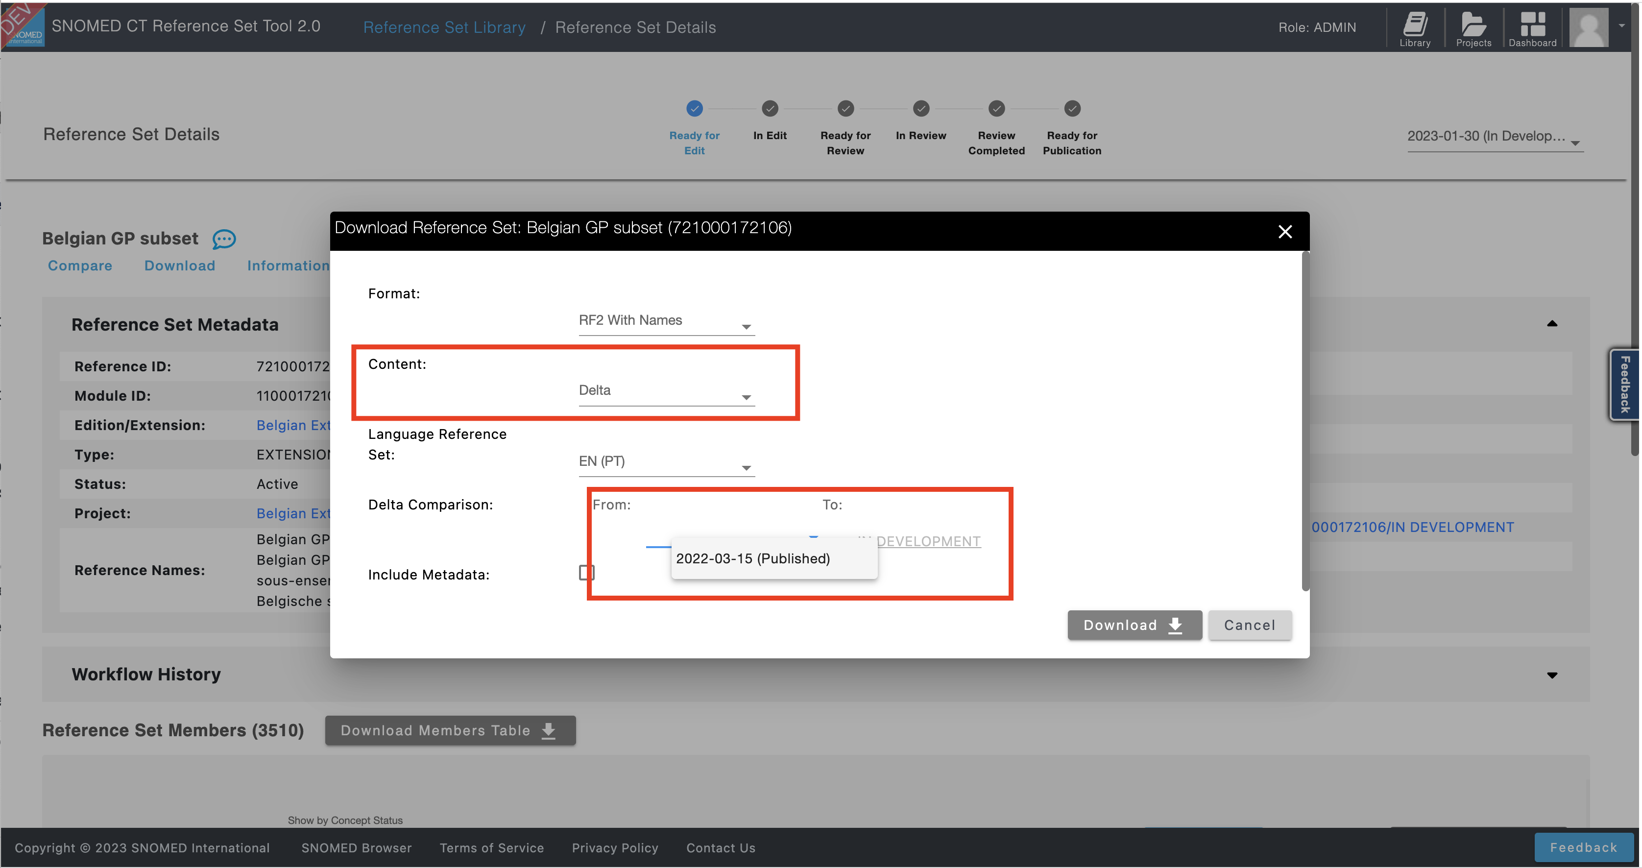Click the dialog's vertical scrollbar
This screenshot has height=868, width=1642.
[x=1305, y=421]
